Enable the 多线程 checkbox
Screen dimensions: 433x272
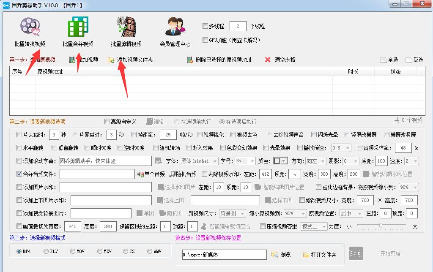point(206,25)
